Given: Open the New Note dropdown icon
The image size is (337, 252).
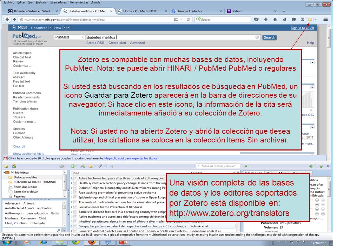Looking at the screenshot, I should pos(92,166).
